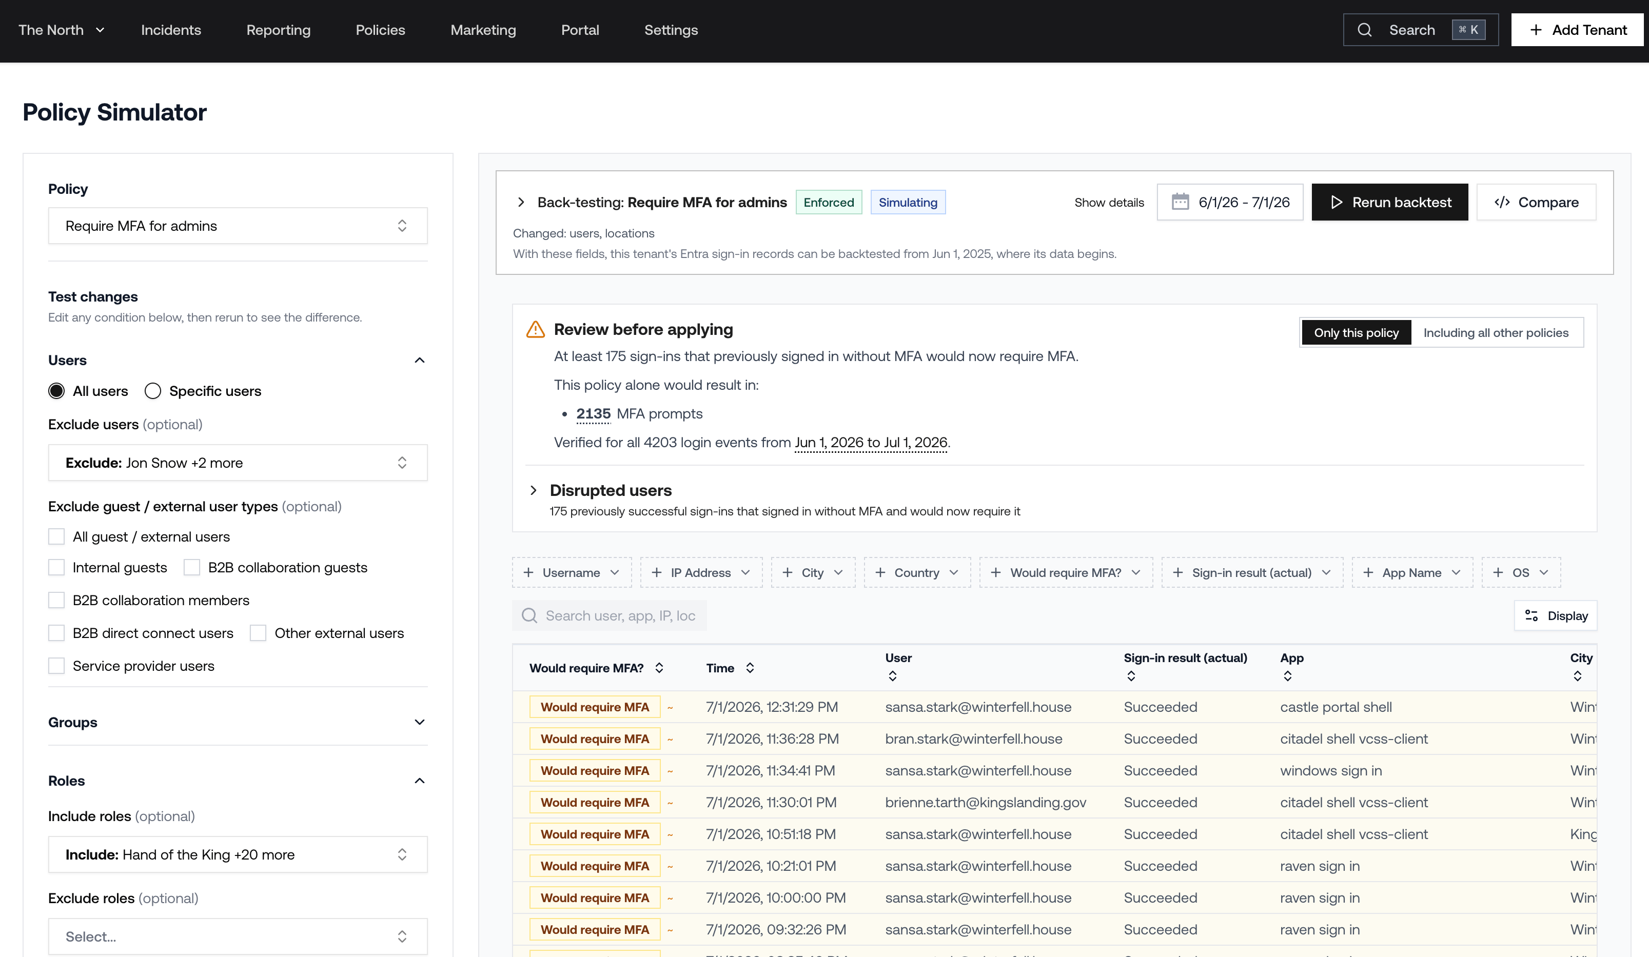Open the Display options button
Image resolution: width=1649 pixels, height=957 pixels.
[1556, 615]
